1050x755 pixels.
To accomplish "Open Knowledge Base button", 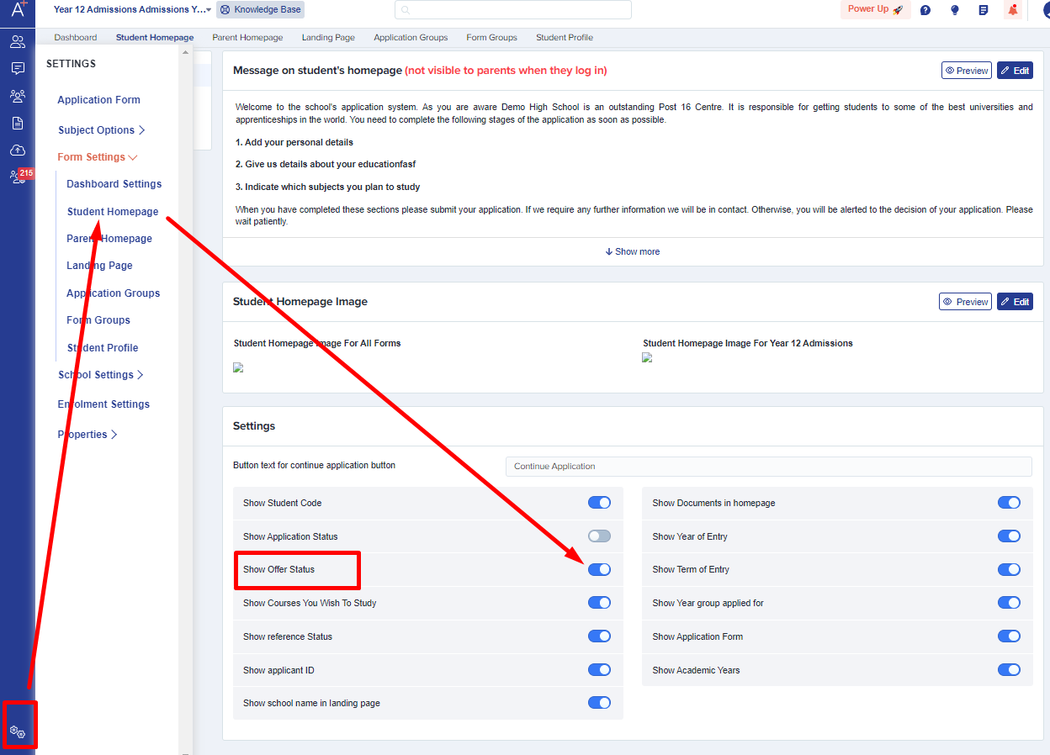I will (x=260, y=10).
